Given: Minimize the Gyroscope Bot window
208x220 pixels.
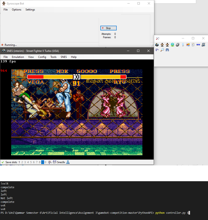Looking at the screenshot, I should 128,3.
